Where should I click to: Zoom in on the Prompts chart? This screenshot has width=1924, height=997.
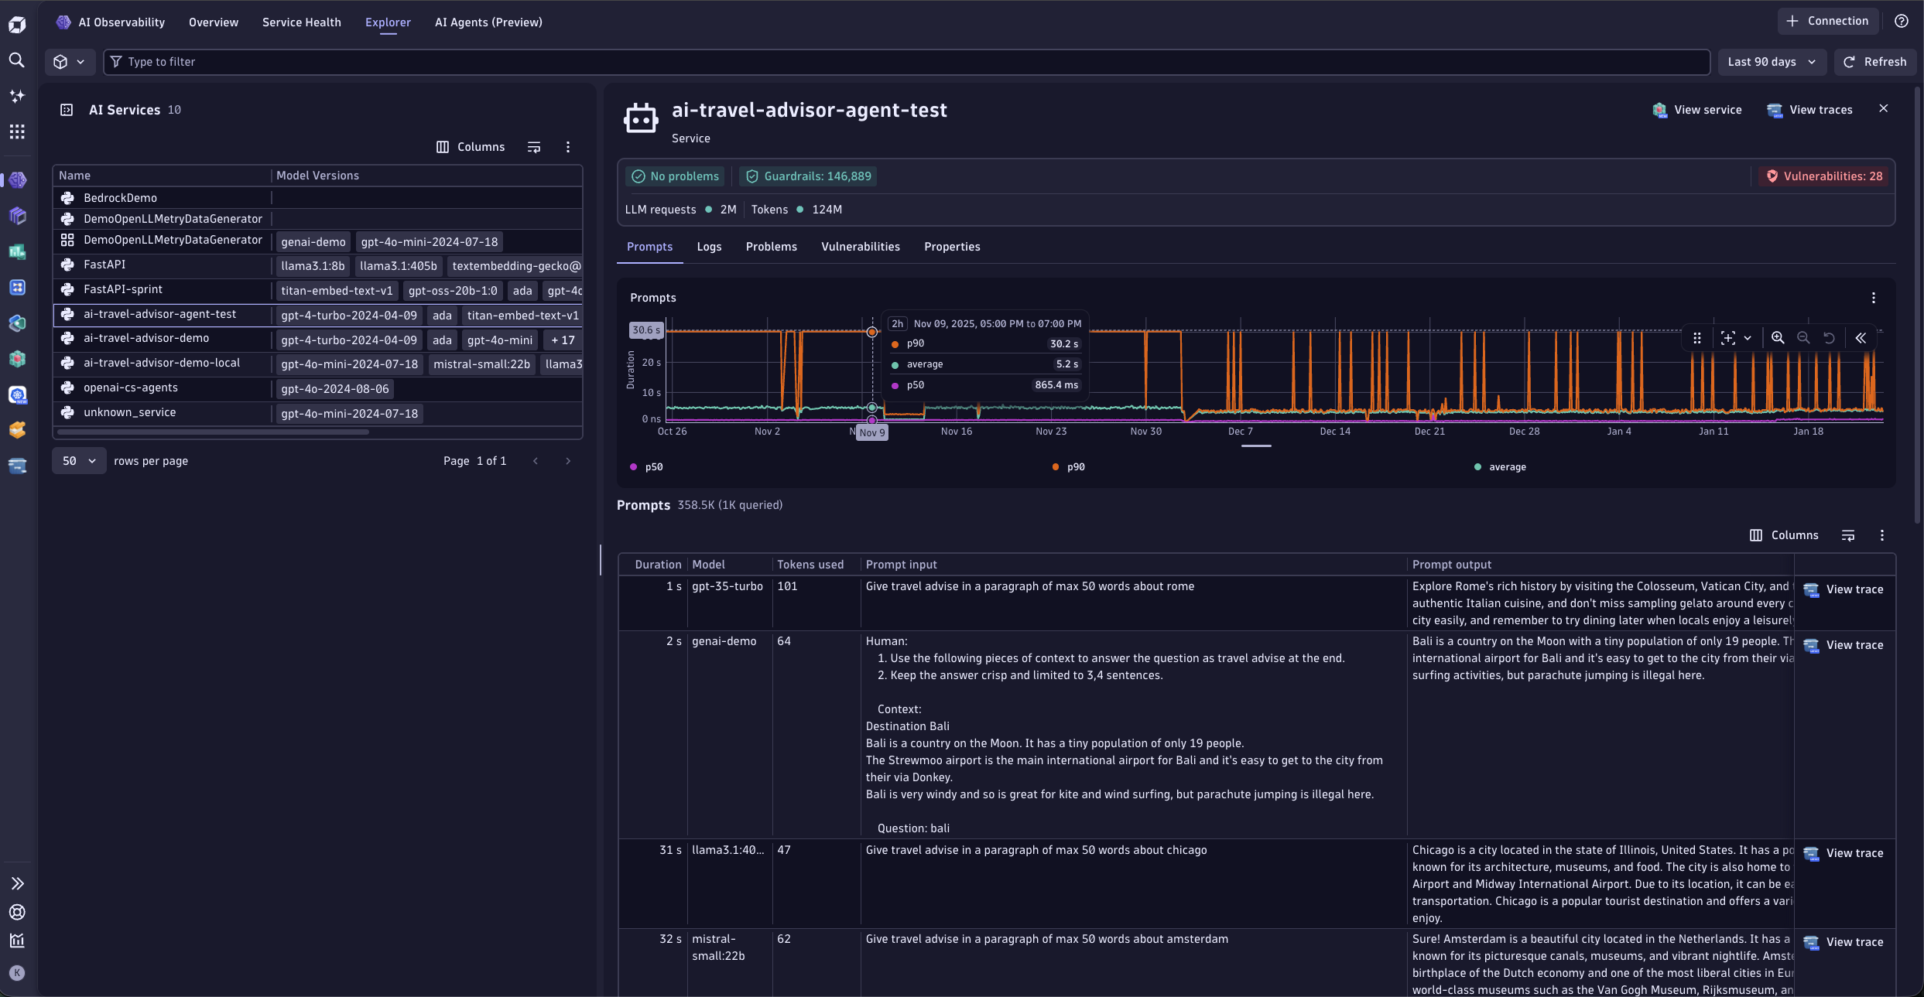pyautogui.click(x=1778, y=338)
